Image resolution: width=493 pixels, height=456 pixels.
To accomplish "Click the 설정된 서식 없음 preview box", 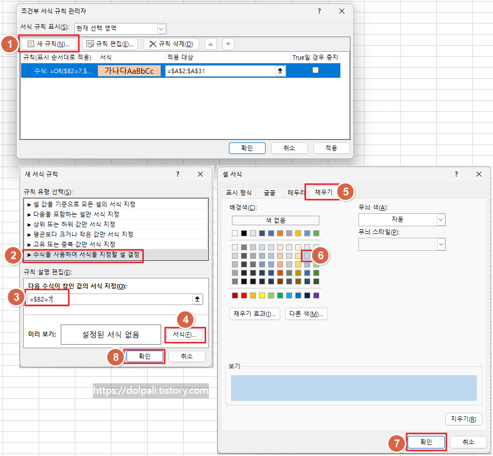I will click(110, 335).
